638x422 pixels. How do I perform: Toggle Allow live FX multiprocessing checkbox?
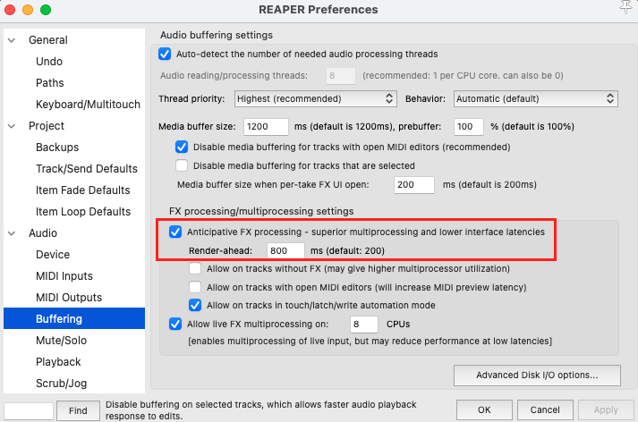tap(176, 324)
